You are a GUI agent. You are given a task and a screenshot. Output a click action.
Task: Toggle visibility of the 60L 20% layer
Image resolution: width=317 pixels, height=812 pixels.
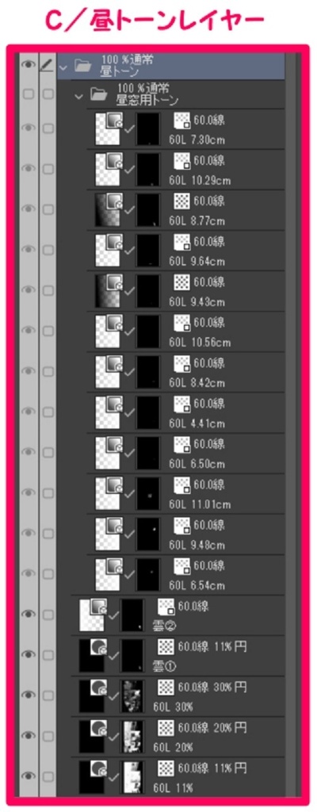pyautogui.click(x=29, y=736)
